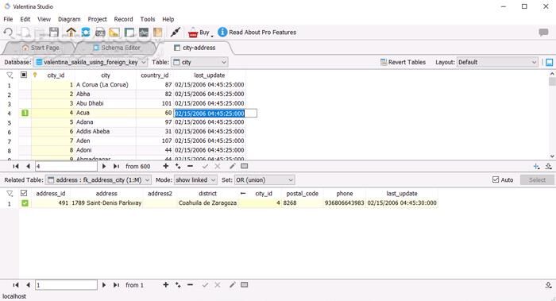
Task: Open the Set dropdown showing OR (union)
Action: pos(264,179)
